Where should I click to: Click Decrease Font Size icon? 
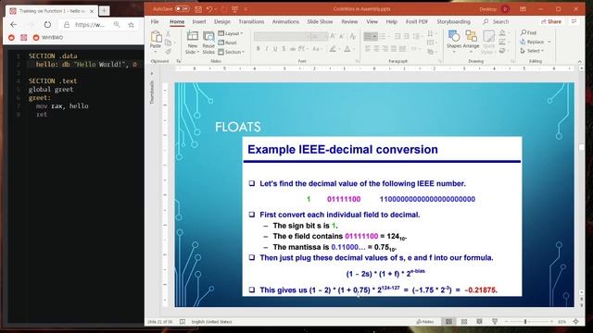[342, 36]
